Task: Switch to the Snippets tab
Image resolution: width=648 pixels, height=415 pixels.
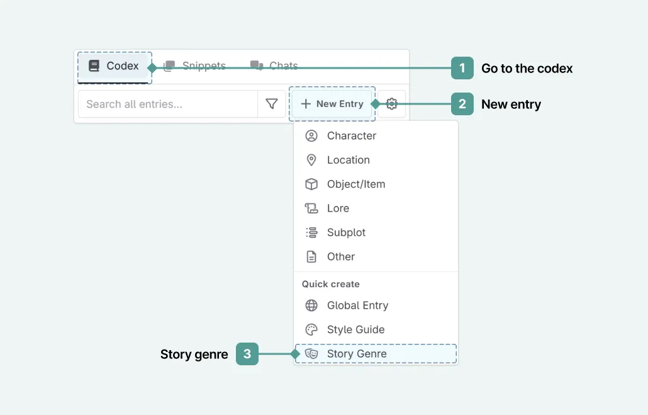Action: coord(204,65)
